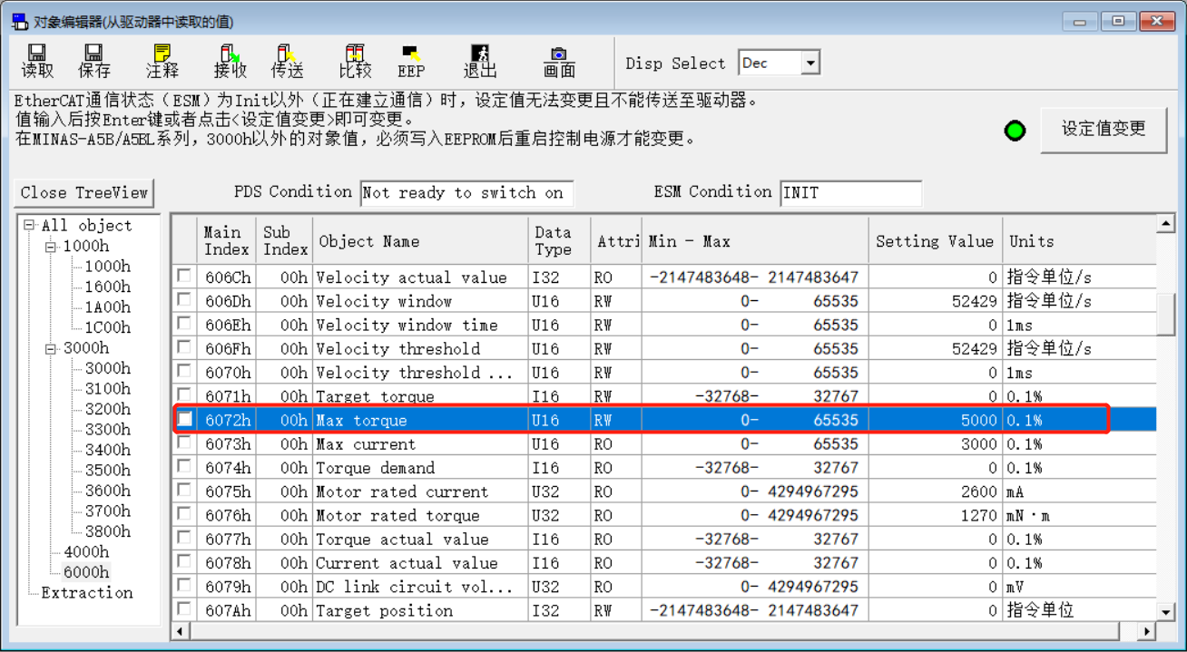Click the Max torque setting value 5000
This screenshot has height=652, width=1187.
(979, 420)
